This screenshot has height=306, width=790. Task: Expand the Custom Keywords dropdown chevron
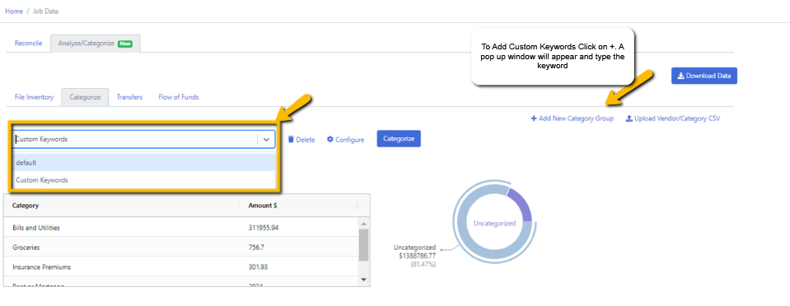click(x=267, y=139)
